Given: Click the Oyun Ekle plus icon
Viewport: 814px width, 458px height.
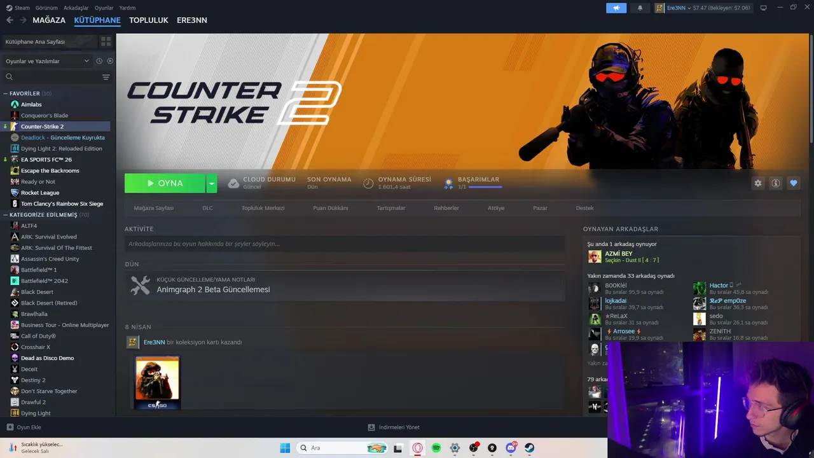Looking at the screenshot, I should pyautogui.click(x=10, y=427).
